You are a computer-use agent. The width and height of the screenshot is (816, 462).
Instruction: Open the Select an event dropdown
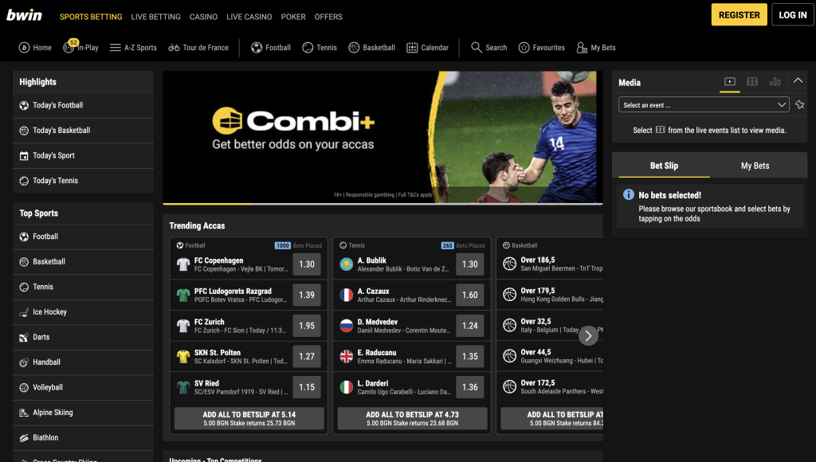[x=704, y=104]
